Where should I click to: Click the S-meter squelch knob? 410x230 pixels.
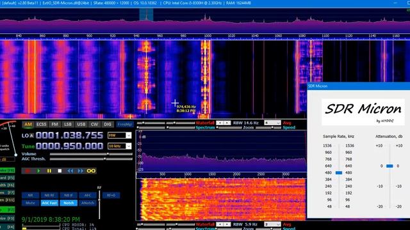(x=15, y=155)
